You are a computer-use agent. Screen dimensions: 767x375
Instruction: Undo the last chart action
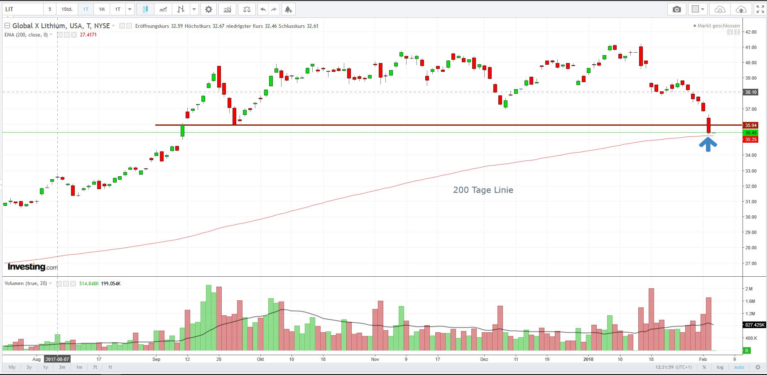262,9
